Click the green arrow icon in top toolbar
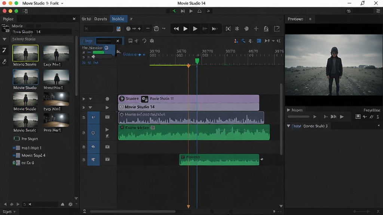Screen dimensions: 383x215 point(174,11)
